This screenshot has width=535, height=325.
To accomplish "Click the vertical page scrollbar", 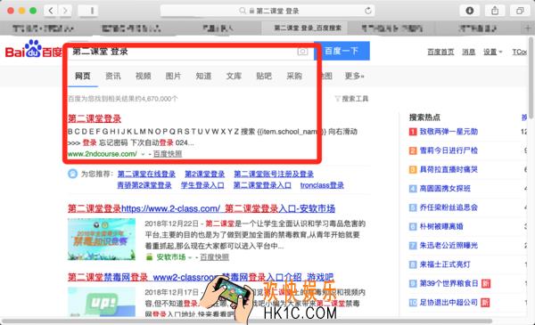I will pos(531,78).
